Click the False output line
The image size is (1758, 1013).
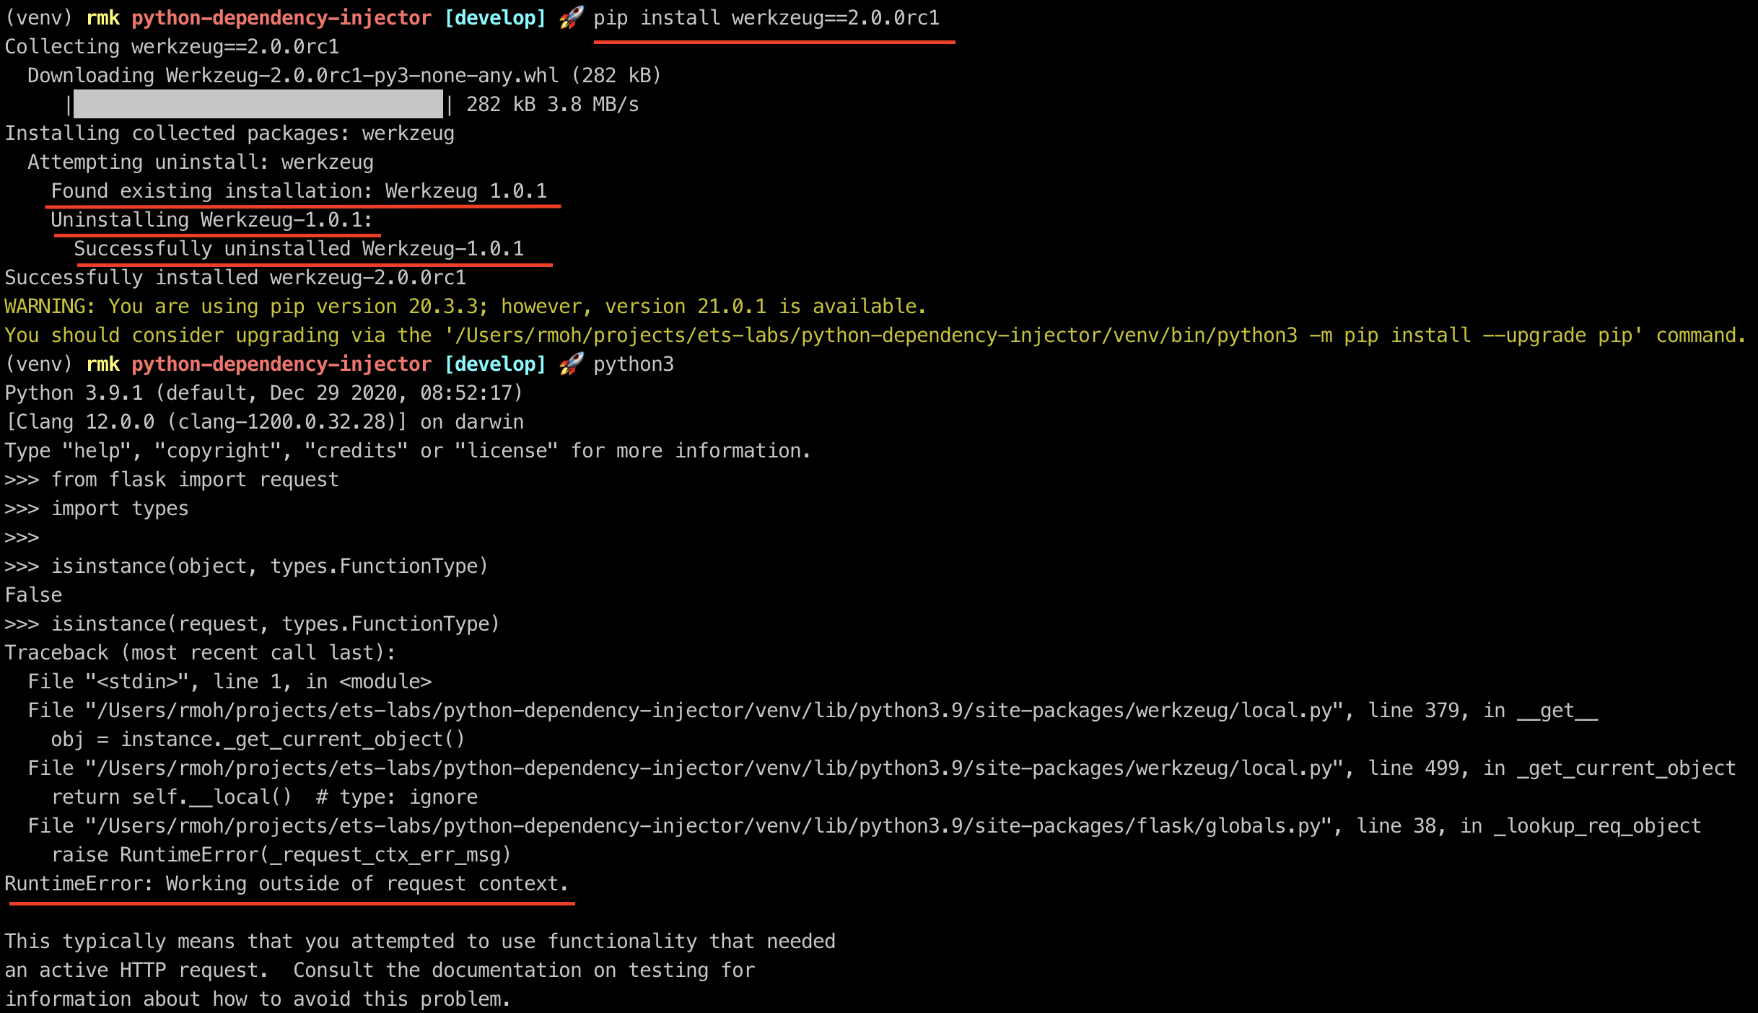[x=33, y=595]
